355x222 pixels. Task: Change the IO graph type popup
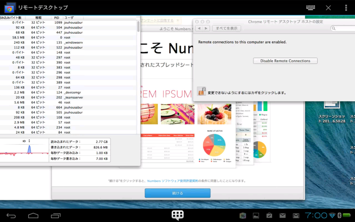(26, 141)
